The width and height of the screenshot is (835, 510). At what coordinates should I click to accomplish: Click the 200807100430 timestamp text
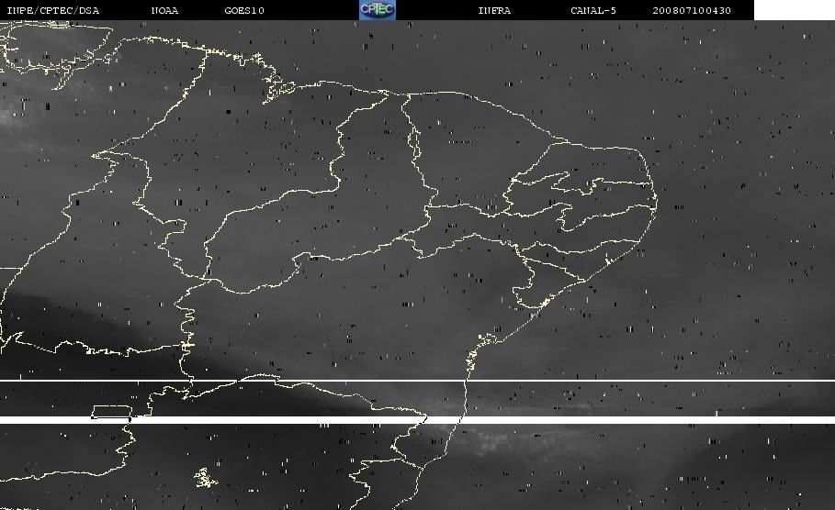click(692, 11)
